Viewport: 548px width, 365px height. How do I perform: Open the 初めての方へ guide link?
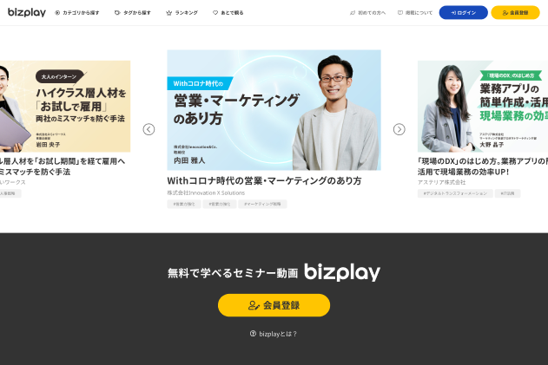click(367, 12)
